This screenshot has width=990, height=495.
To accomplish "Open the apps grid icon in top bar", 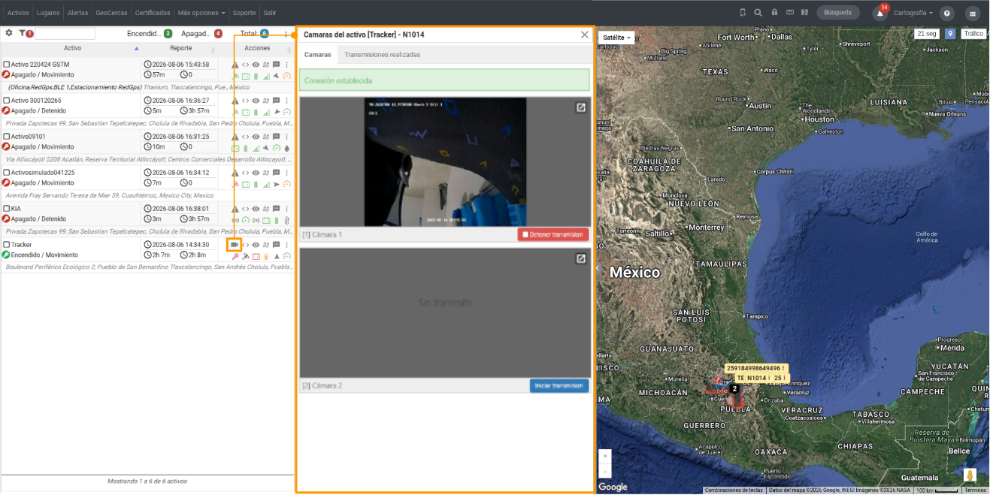I will click(x=973, y=13).
